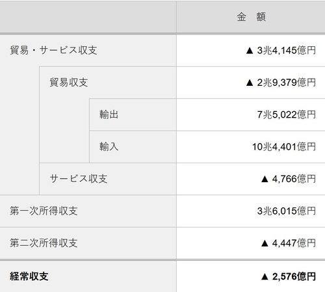Screen dimensions: 325x292
Task: Click the bold 経常収支 row label
Action: (x=29, y=276)
